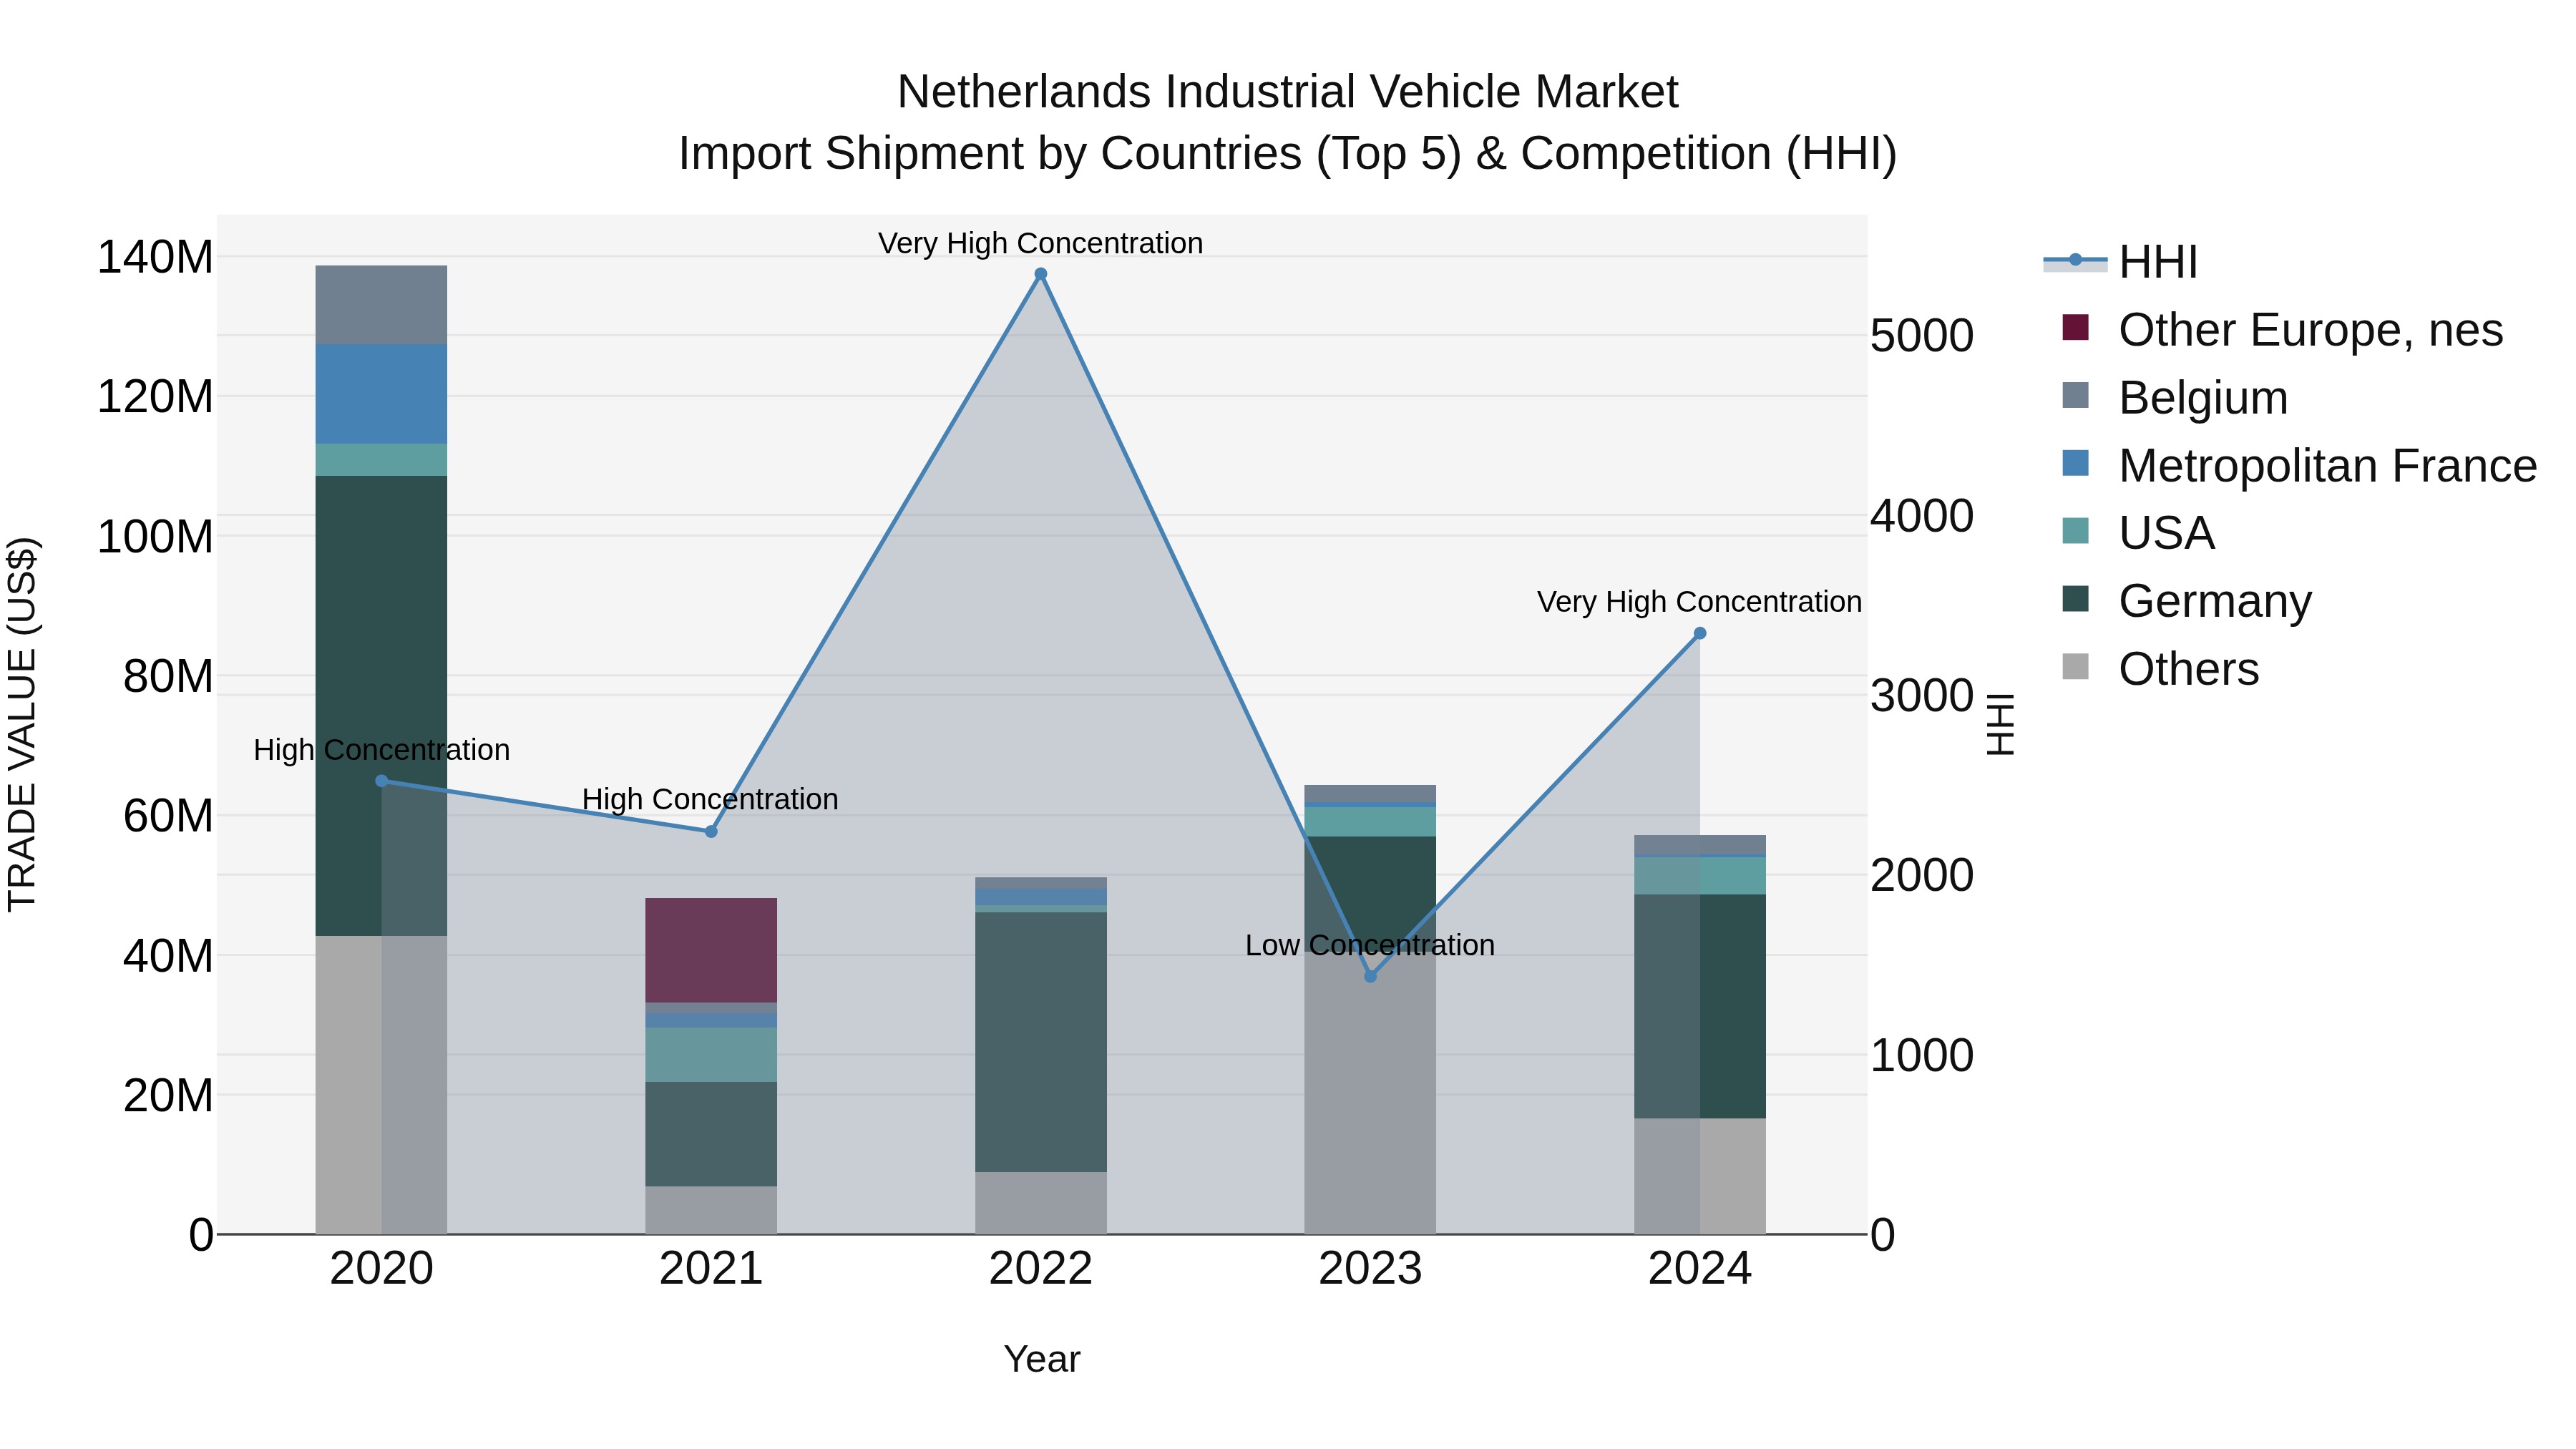2576x1449 pixels.
Task: Click the 2020 x-axis label
Action: point(381,1269)
